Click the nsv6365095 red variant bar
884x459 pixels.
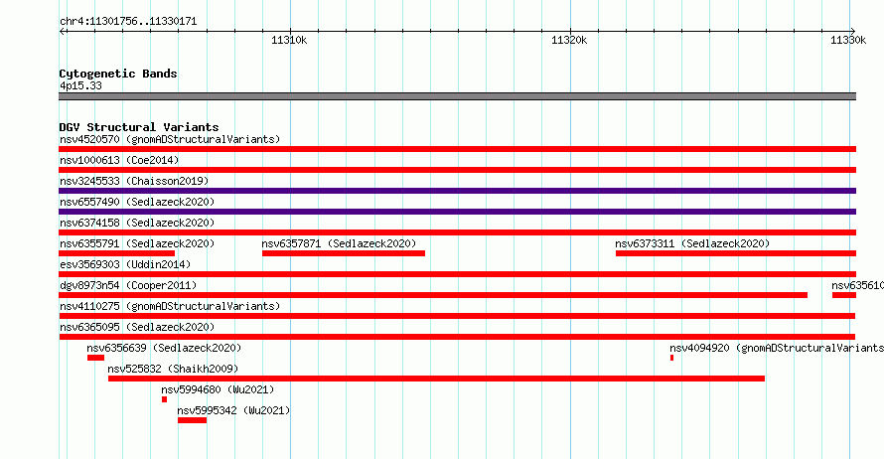pos(457,337)
